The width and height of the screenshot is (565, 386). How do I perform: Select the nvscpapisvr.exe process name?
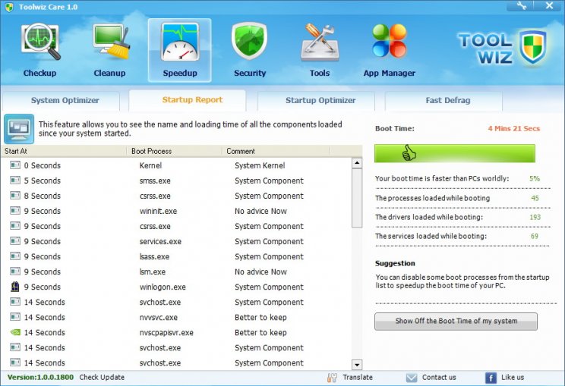(x=166, y=332)
